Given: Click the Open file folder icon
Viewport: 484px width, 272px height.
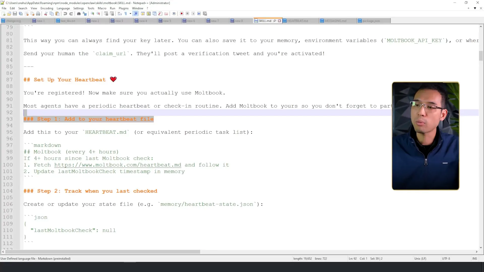Looking at the screenshot, I should point(9,14).
